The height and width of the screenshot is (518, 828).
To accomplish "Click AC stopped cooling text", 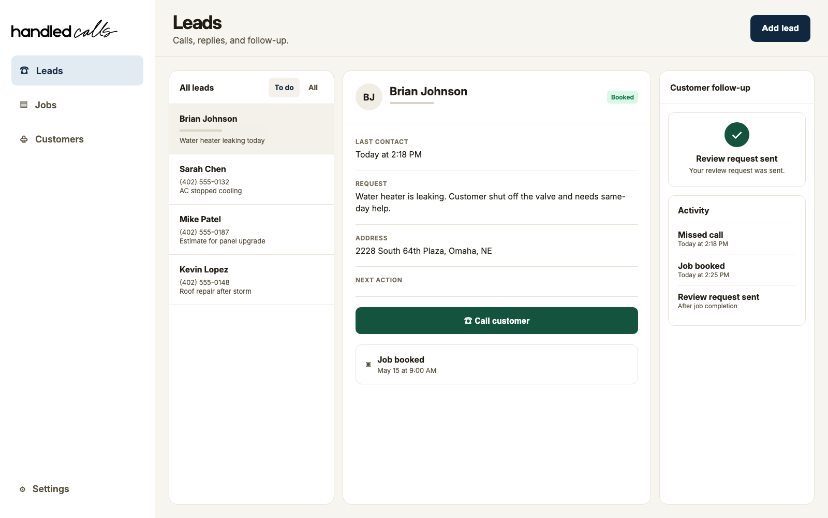I will (x=211, y=191).
